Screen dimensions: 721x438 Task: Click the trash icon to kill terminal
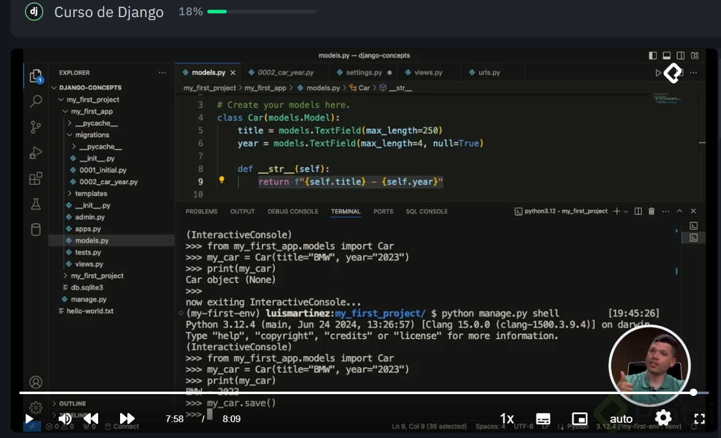pyautogui.click(x=652, y=212)
